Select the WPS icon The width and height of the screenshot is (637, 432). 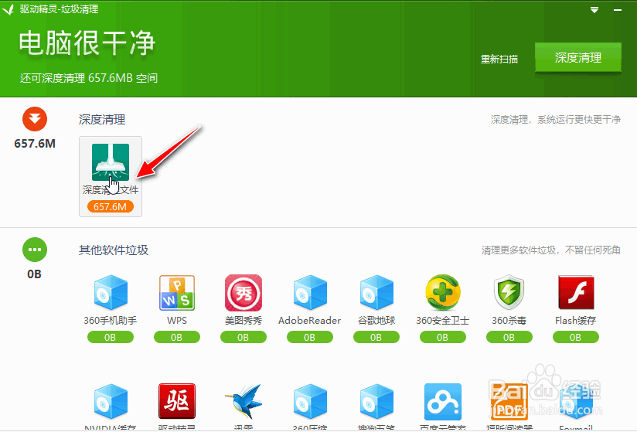pos(177,293)
